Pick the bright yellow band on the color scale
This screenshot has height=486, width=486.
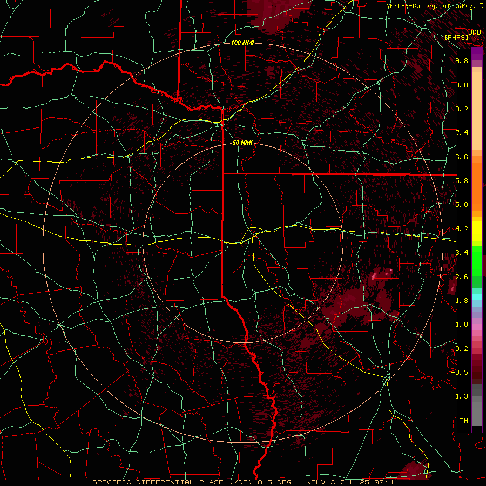(x=477, y=231)
